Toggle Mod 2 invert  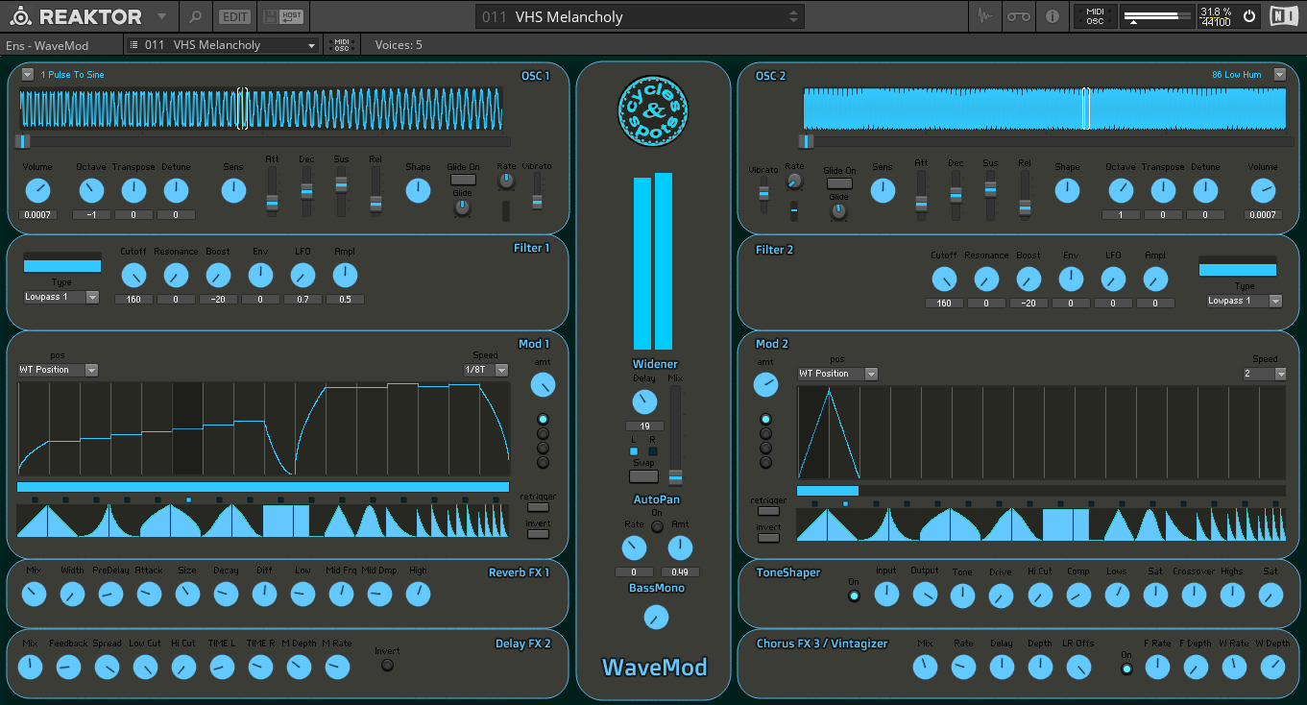(768, 538)
